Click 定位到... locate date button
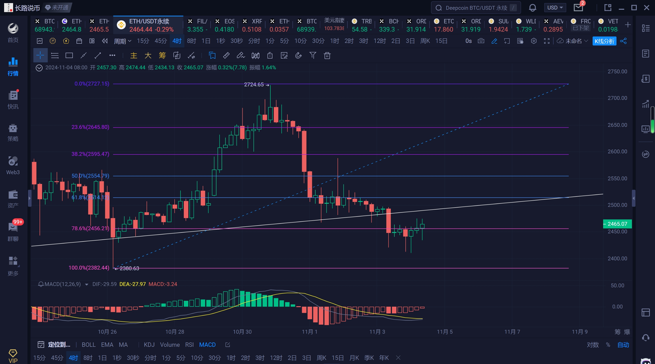This screenshot has height=364, width=655. pyautogui.click(x=54, y=345)
